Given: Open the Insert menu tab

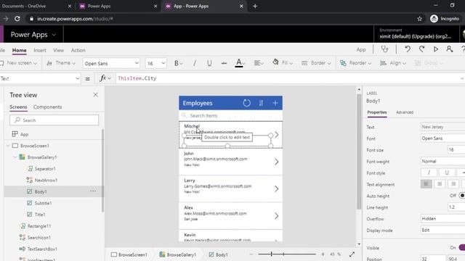Looking at the screenshot, I should coord(40,50).
